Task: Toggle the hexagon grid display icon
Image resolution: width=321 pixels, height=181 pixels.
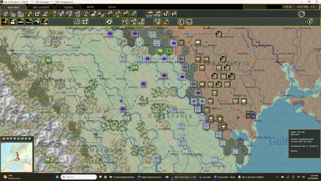Action: coord(29,14)
